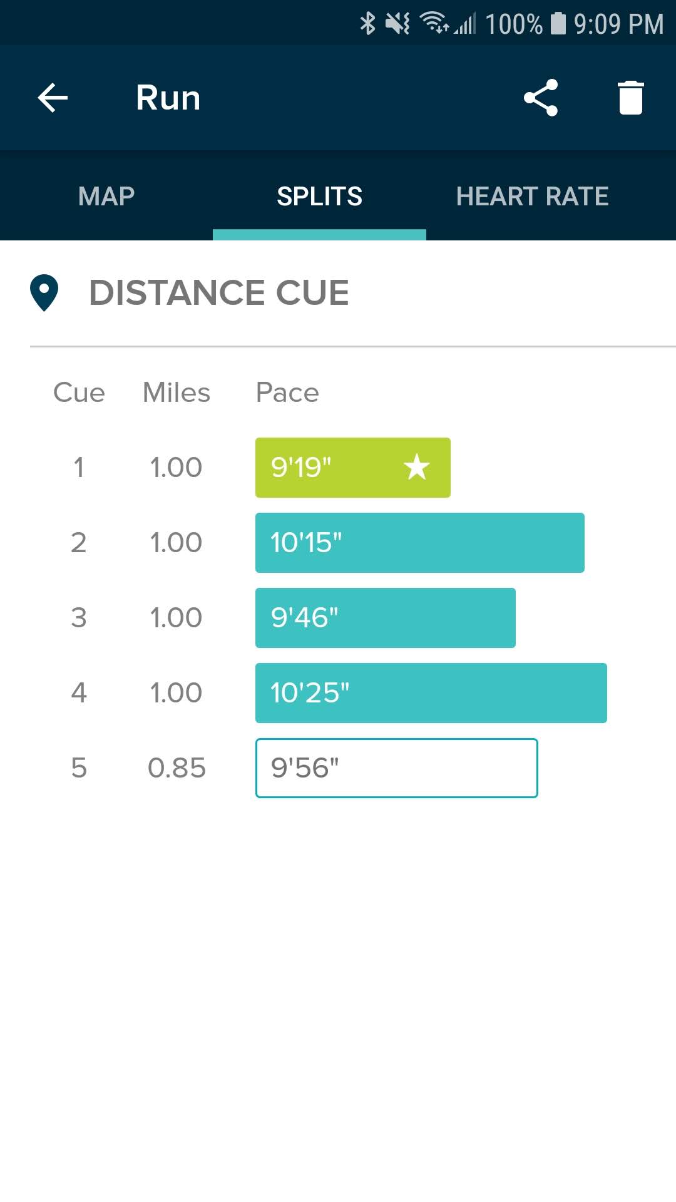
Task: Select the 9'46" split bar
Action: 385,618
